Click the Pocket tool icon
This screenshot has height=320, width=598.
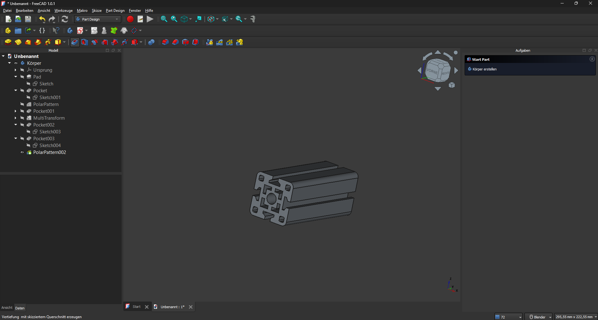click(75, 42)
